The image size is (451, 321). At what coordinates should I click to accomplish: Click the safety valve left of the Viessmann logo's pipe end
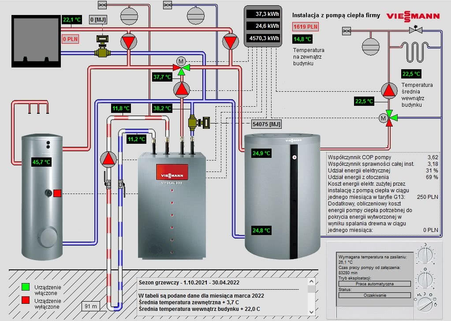[x=347, y=31]
